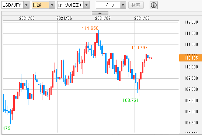The image size is (202, 135).
Task: Click the 107.500 price axis label
Action: click(191, 123)
